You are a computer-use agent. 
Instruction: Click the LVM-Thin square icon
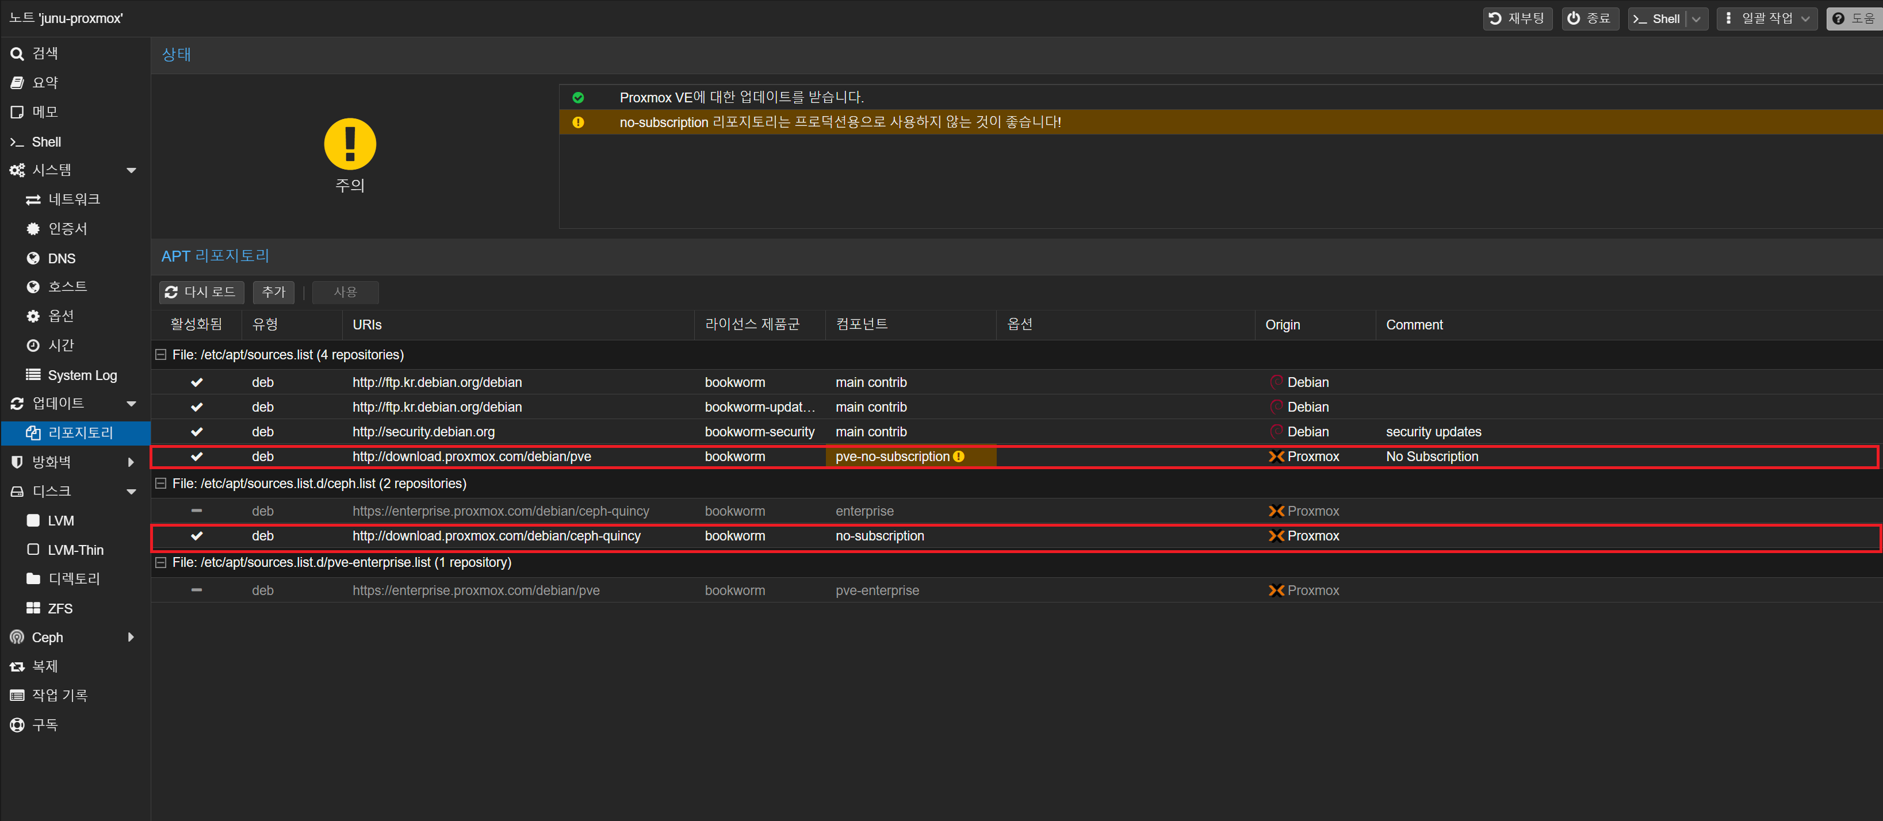click(33, 549)
